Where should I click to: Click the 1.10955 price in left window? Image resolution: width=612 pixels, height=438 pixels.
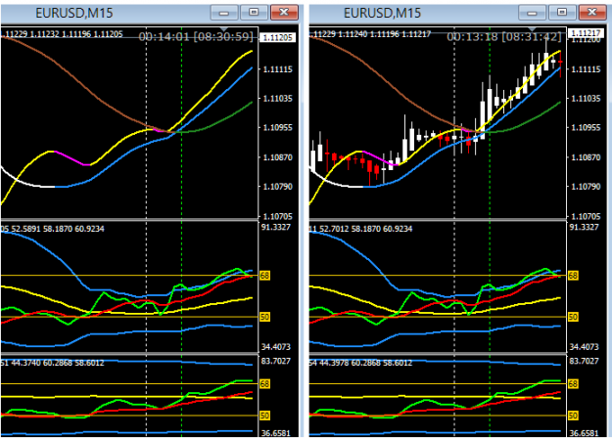(x=277, y=127)
